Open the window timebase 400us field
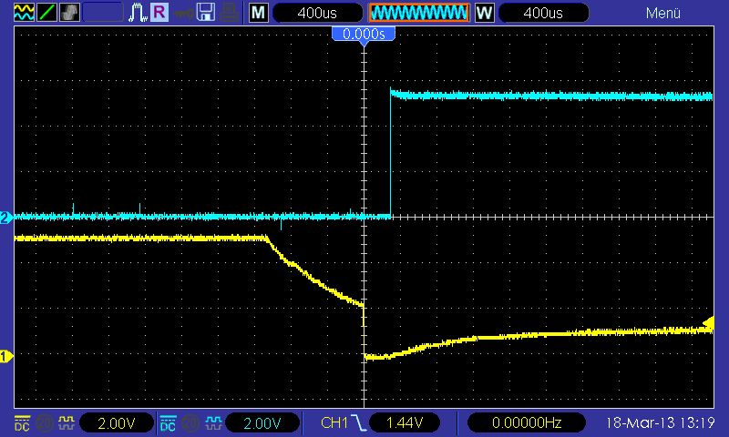Screen dimensions: 729x437 [543, 13]
